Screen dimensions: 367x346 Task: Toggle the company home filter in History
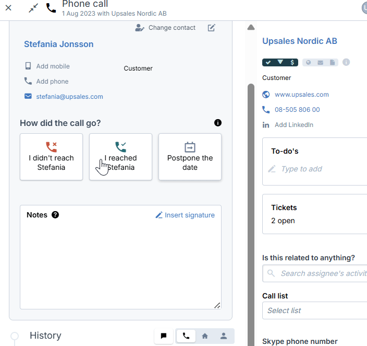(x=205, y=336)
